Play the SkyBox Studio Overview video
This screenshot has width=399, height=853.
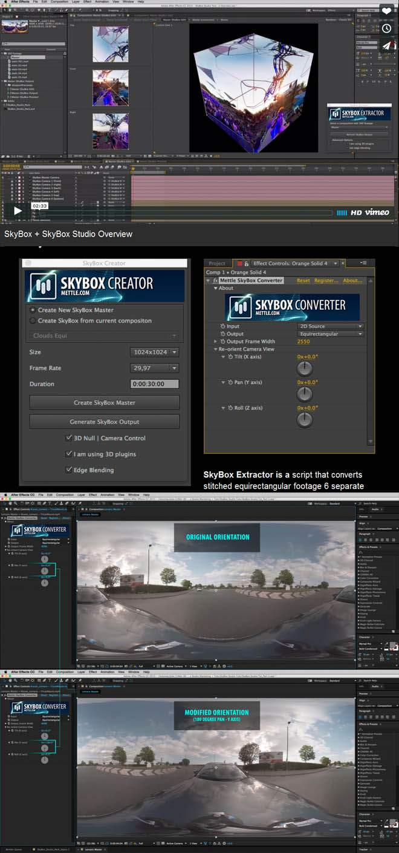pyautogui.click(x=18, y=211)
